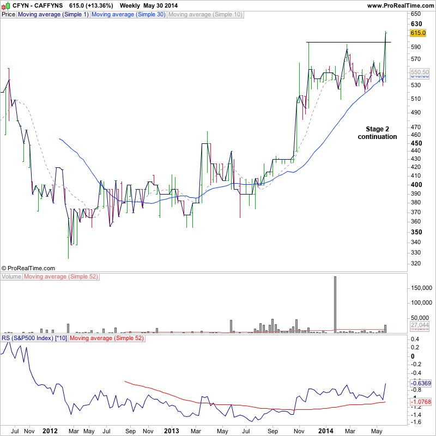The height and width of the screenshot is (436, 436).
Task: Click the May 30 2014 date text
Action: click(160, 5)
